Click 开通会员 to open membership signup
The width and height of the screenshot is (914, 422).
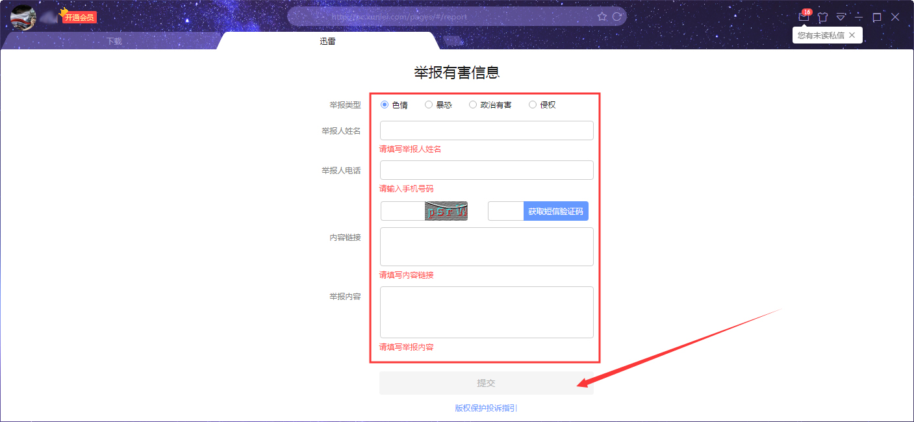point(79,16)
